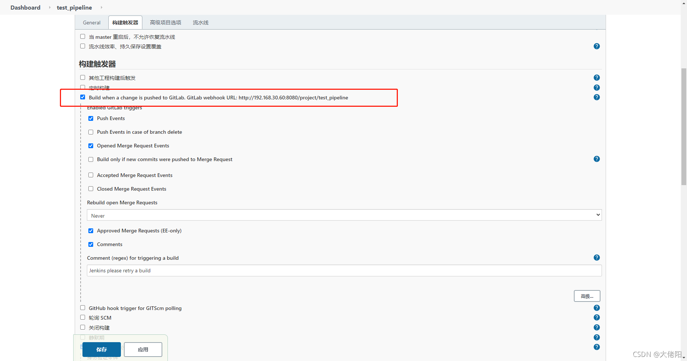Uncheck Comments trigger

click(x=91, y=244)
